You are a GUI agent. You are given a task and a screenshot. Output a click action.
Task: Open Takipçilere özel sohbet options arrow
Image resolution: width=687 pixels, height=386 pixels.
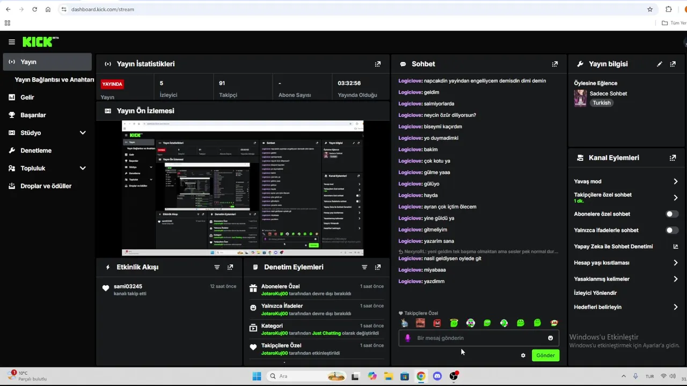coord(676,197)
